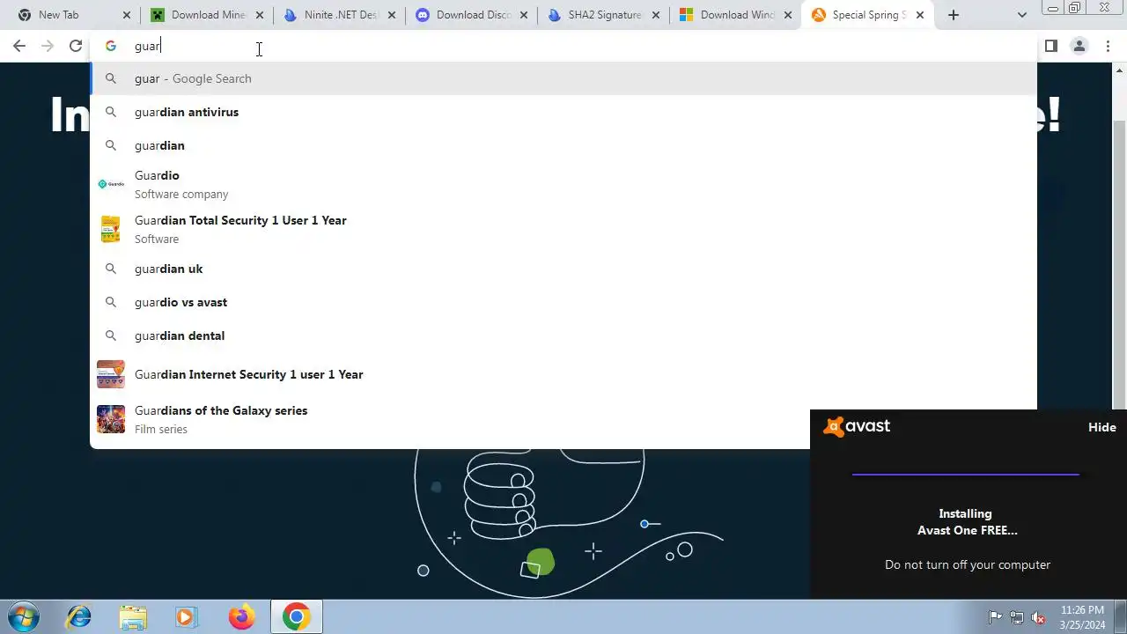Click the Avast installation progress bar
Screen dimensions: 1127x634
(x=965, y=474)
